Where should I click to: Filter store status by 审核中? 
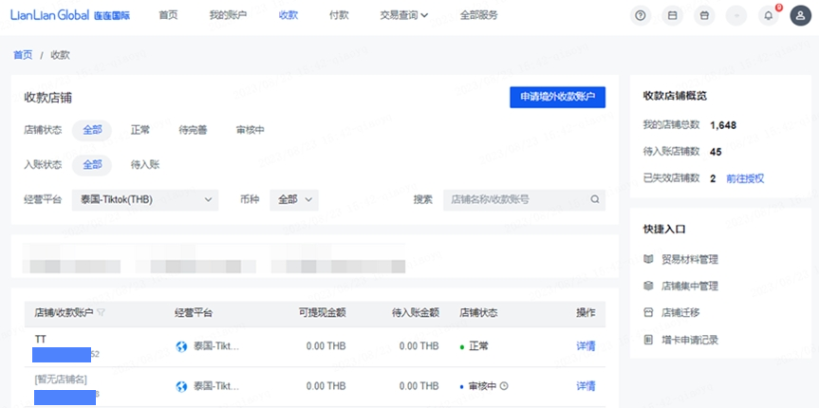pyautogui.click(x=251, y=131)
